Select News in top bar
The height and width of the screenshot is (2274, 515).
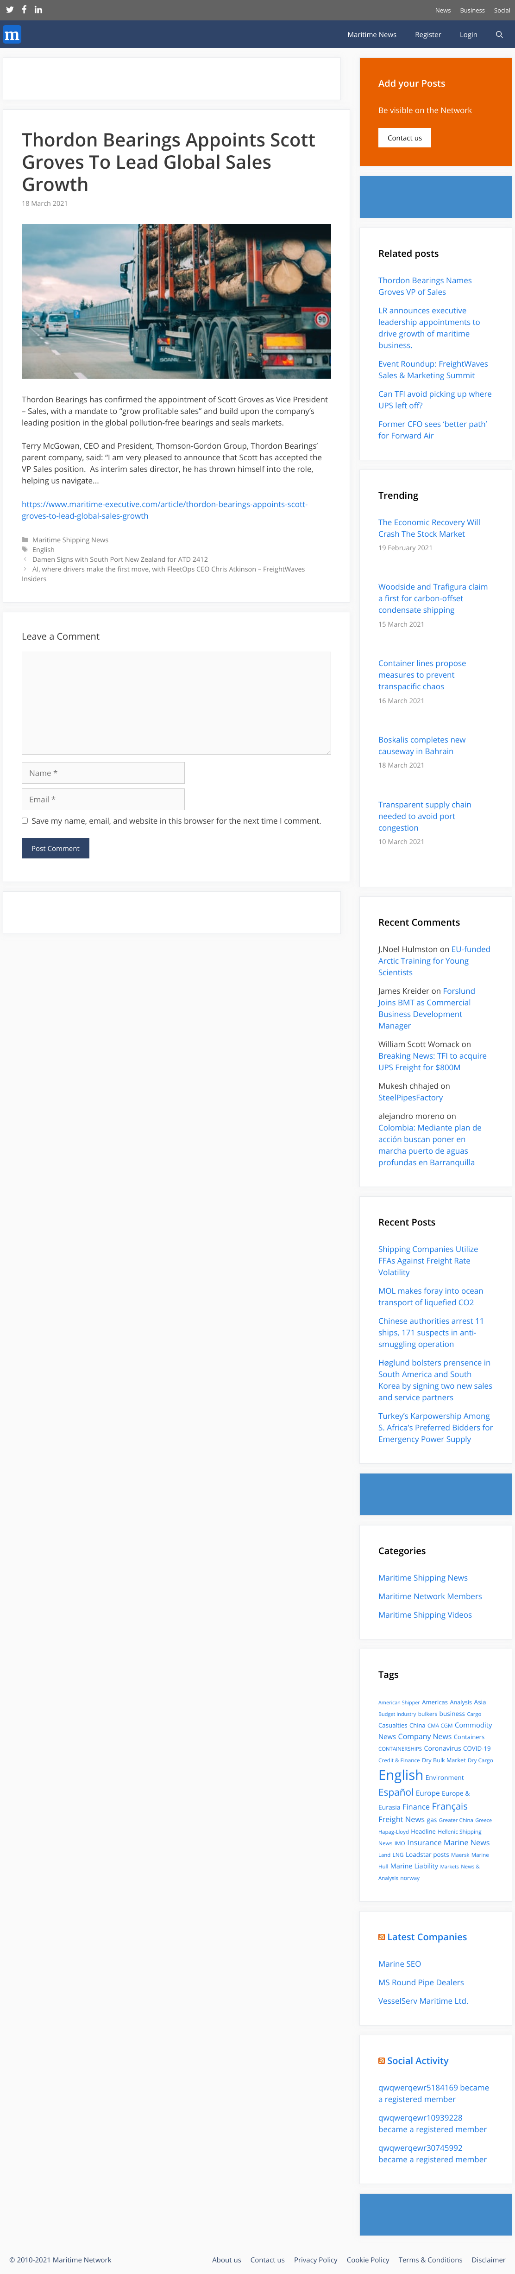tap(443, 11)
